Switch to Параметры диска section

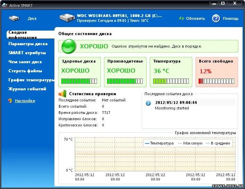[28, 44]
